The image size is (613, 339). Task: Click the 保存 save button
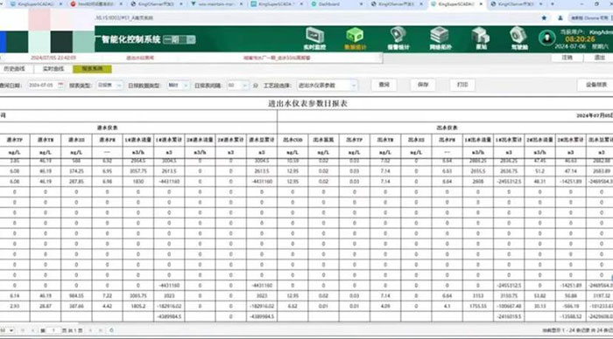tap(423, 85)
